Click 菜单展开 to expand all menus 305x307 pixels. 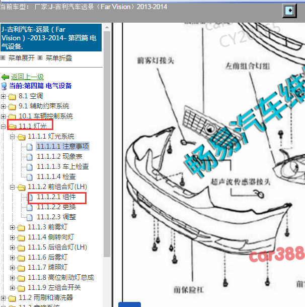(22, 58)
